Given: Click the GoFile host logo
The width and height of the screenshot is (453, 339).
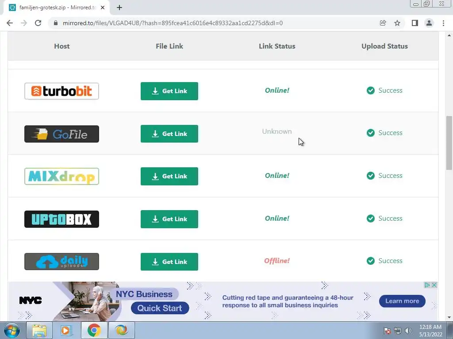Looking at the screenshot, I should pyautogui.click(x=61, y=134).
